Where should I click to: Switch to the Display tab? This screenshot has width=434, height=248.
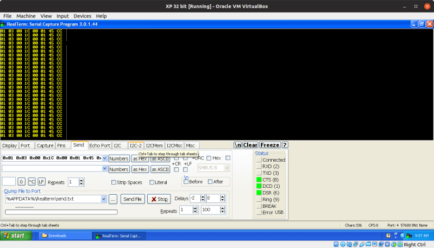pos(9,145)
